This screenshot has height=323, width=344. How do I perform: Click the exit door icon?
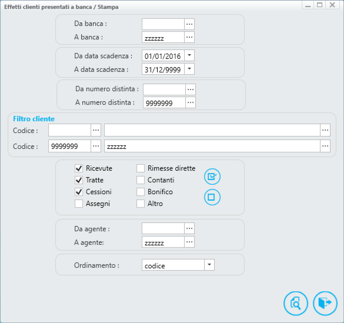point(325,303)
